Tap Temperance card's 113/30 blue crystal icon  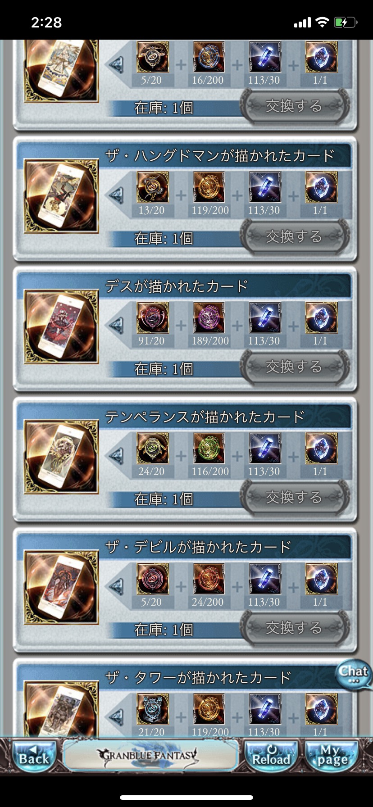(x=265, y=448)
